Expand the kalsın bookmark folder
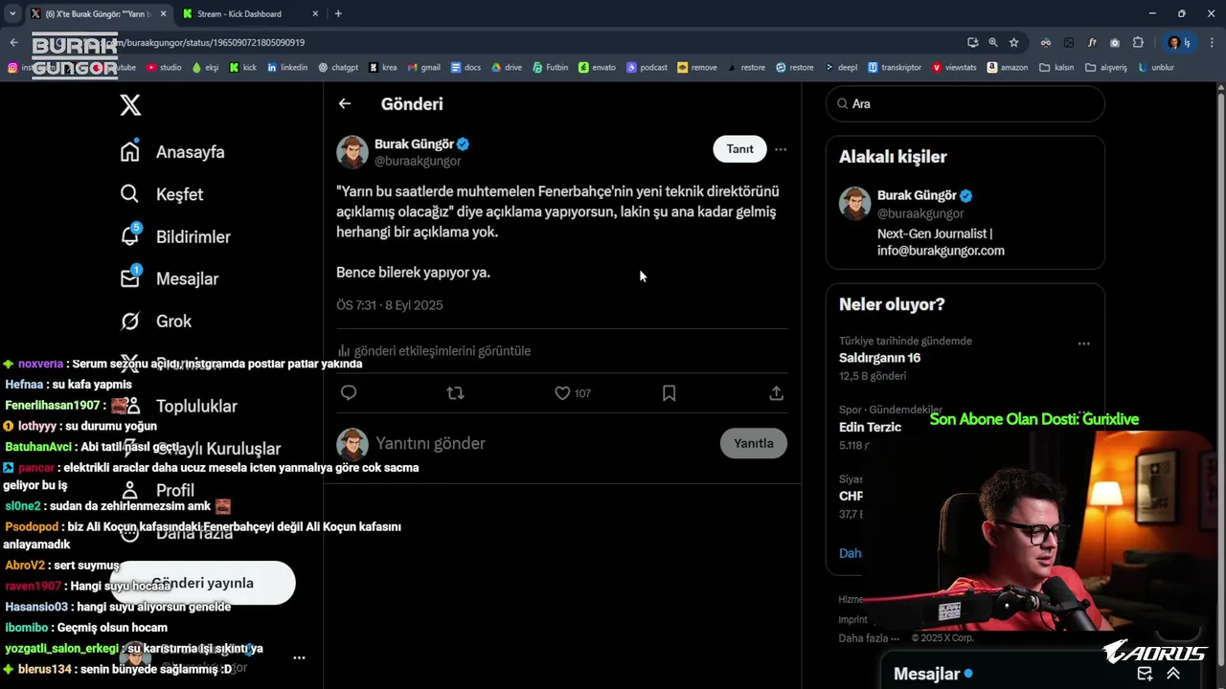The height and width of the screenshot is (689, 1226). pyautogui.click(x=1056, y=68)
